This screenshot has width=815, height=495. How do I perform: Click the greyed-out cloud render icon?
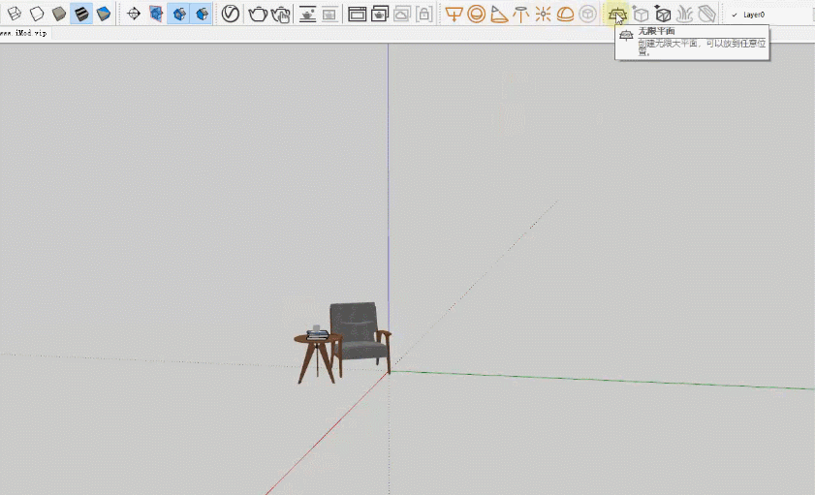pos(402,14)
